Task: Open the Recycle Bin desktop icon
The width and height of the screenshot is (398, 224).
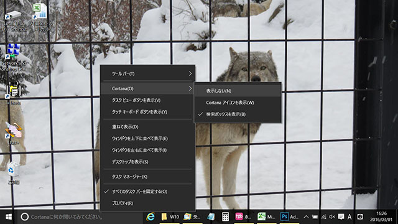Action: tap(12, 173)
